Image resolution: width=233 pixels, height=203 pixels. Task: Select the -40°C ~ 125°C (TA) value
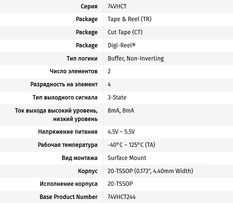click(x=131, y=145)
